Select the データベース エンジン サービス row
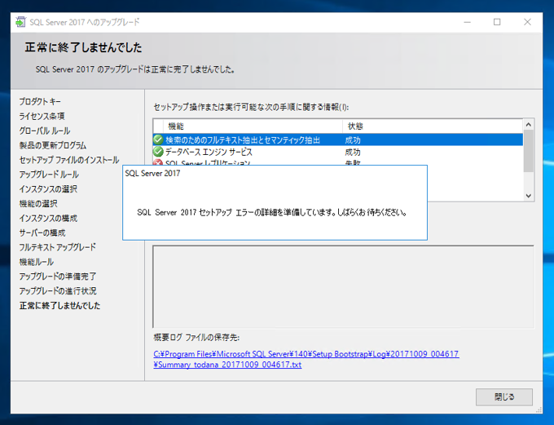 pos(338,152)
